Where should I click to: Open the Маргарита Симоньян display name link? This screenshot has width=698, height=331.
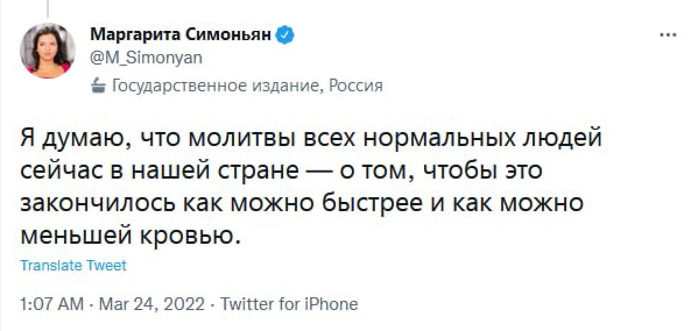[181, 35]
